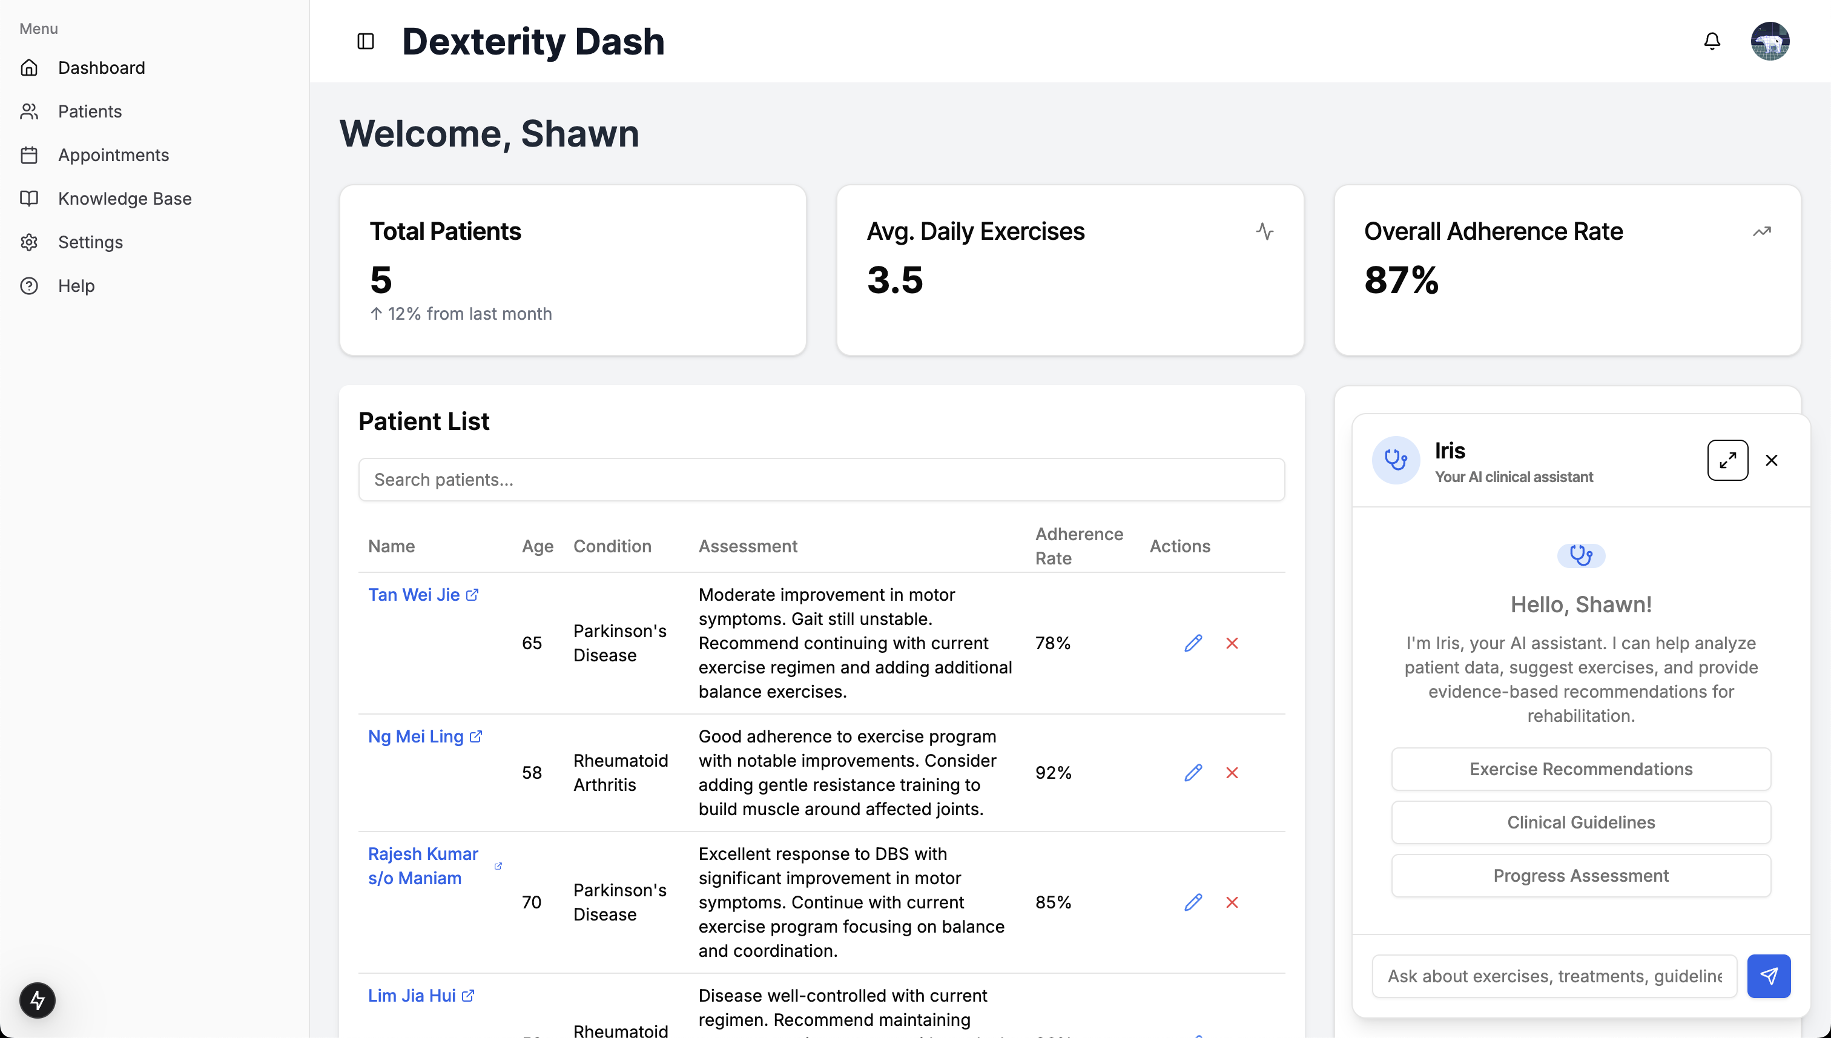Go to Patients in sidebar
This screenshot has width=1831, height=1038.
pos(90,111)
